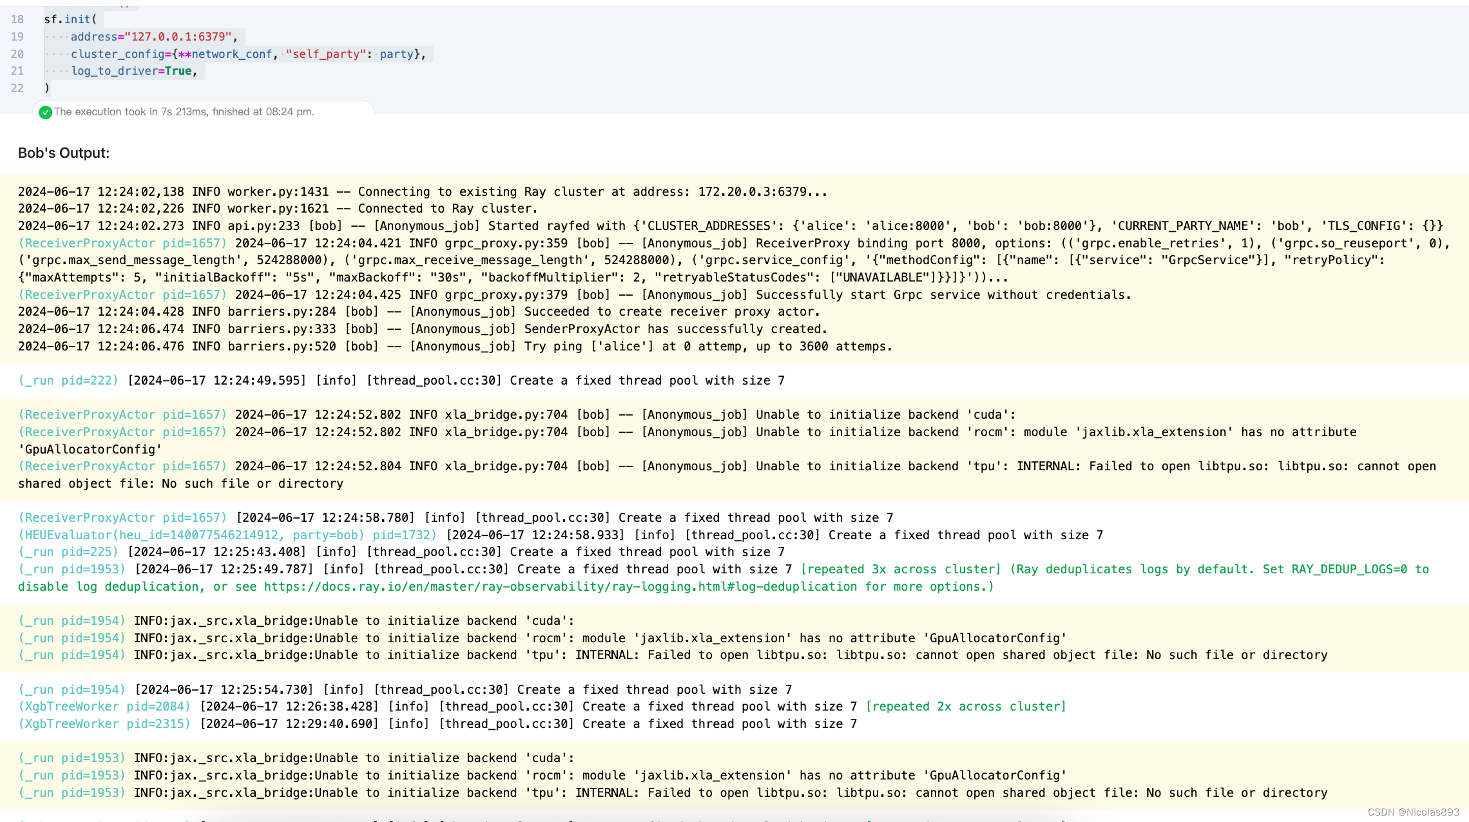Click line number 18 in gutter
Image resolution: width=1469 pixels, height=822 pixels.
[17, 19]
